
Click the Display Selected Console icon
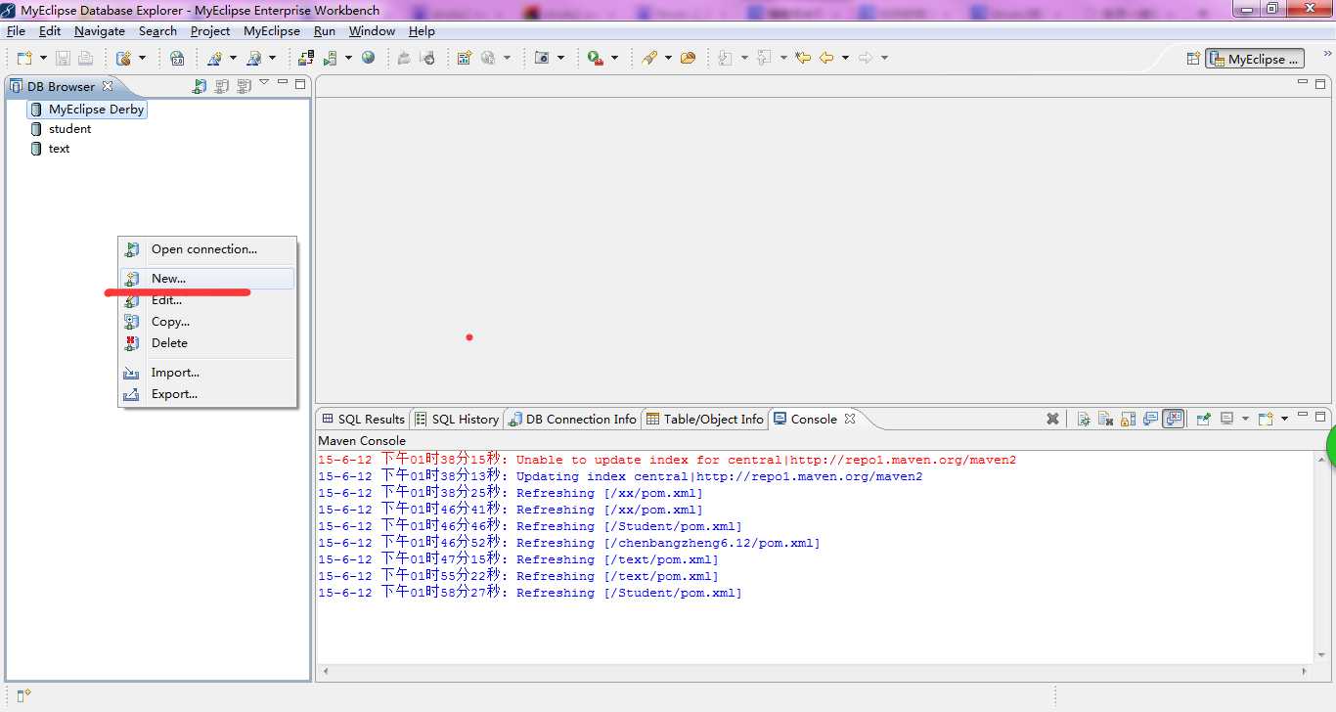(x=1225, y=419)
